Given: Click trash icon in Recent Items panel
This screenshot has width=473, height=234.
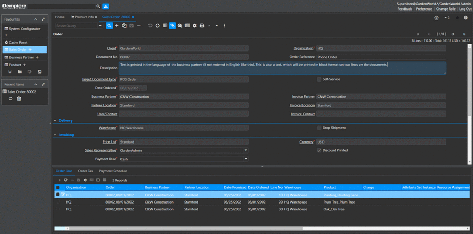Looking at the screenshot, I should (19, 99).
